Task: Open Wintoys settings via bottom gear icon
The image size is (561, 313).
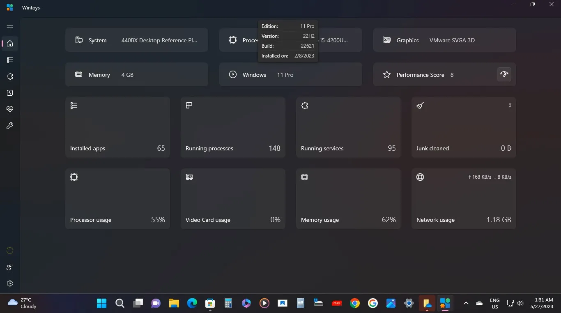Action: pyautogui.click(x=9, y=283)
